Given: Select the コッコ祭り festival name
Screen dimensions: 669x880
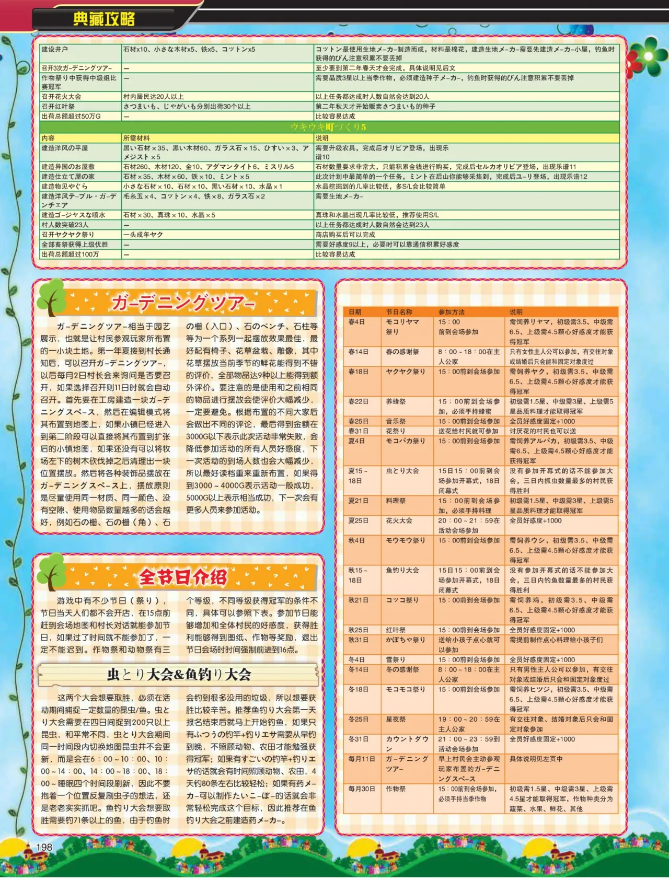Looking at the screenshot, I should (402, 600).
